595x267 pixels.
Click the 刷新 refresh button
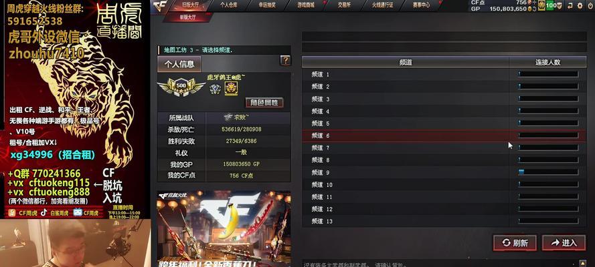point(515,243)
